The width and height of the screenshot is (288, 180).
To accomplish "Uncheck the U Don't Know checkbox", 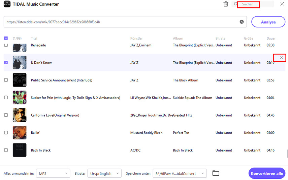I will pyautogui.click(x=6, y=62).
